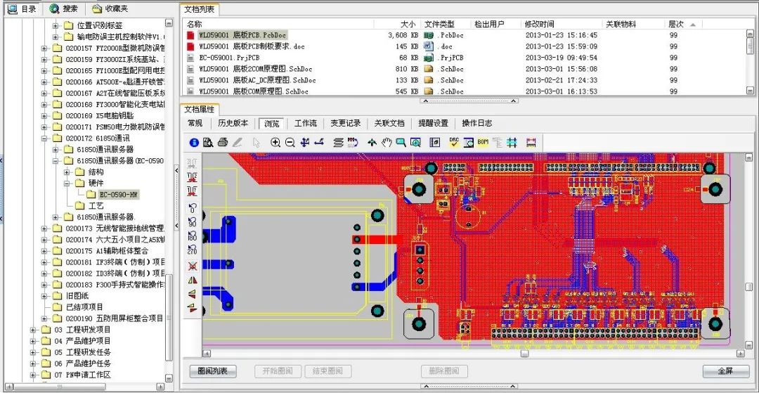Select the EC-0590-HW tree folder
Viewport: 759px width, 393px height.
tap(117, 194)
